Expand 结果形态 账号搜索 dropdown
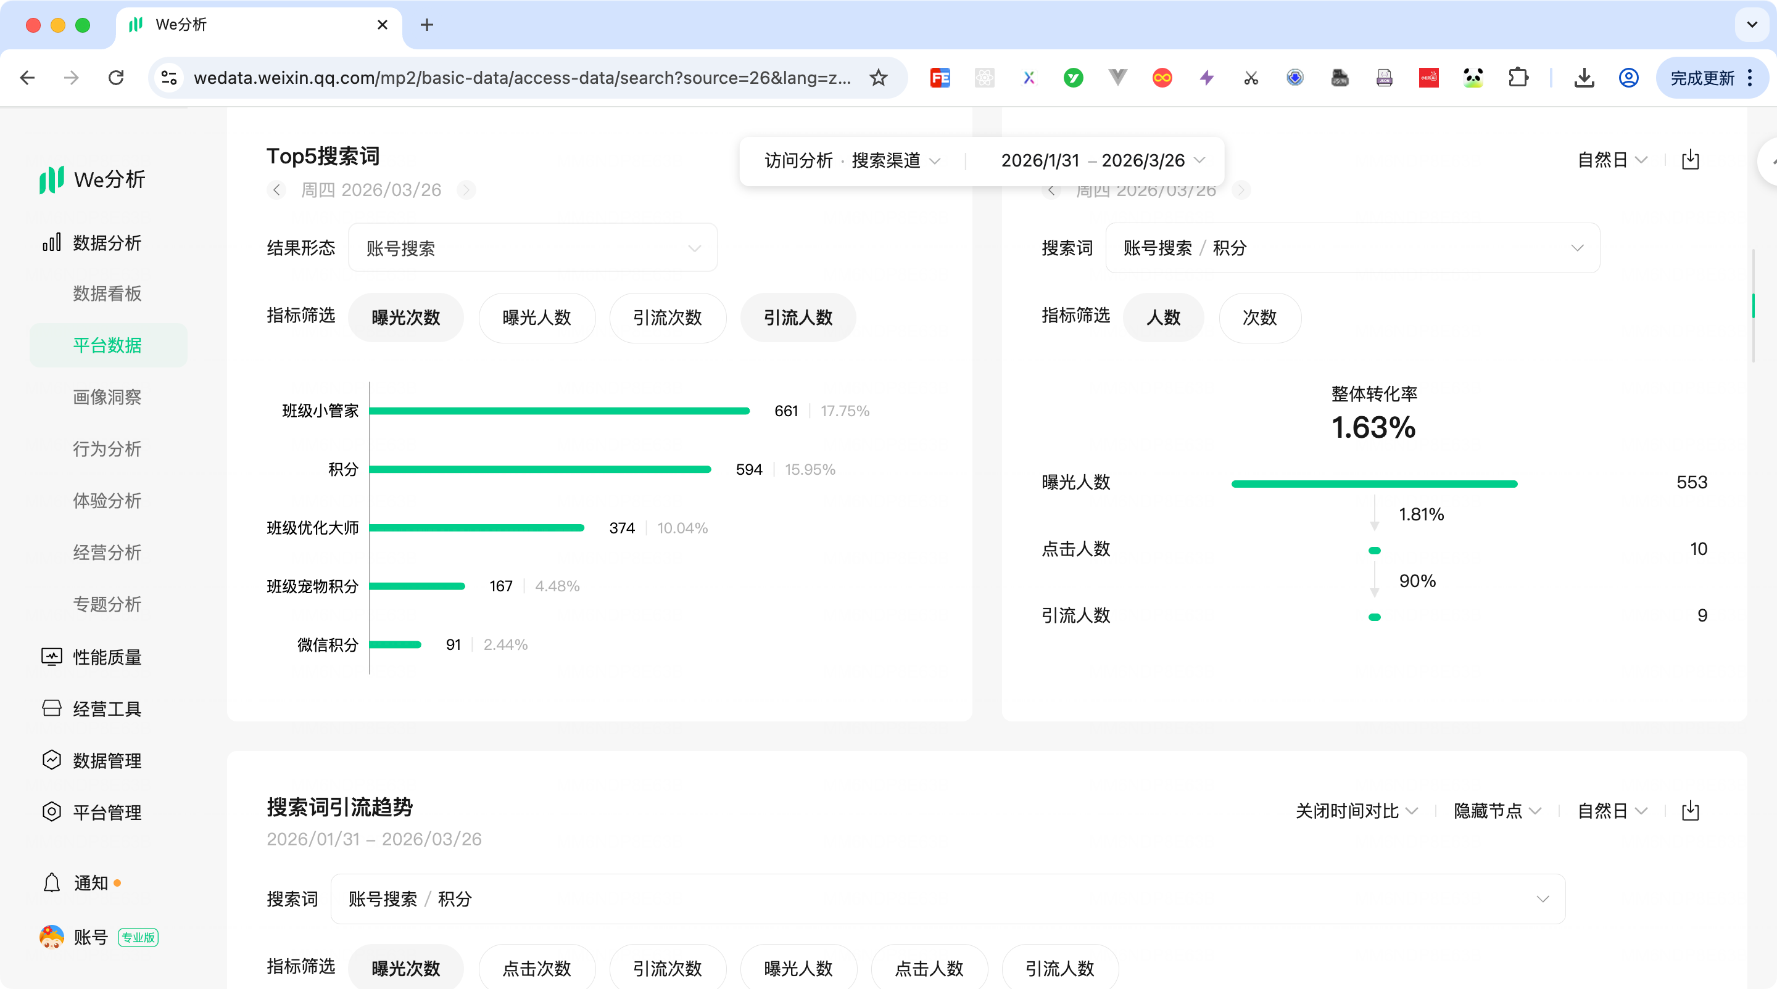1777x989 pixels. pos(532,248)
